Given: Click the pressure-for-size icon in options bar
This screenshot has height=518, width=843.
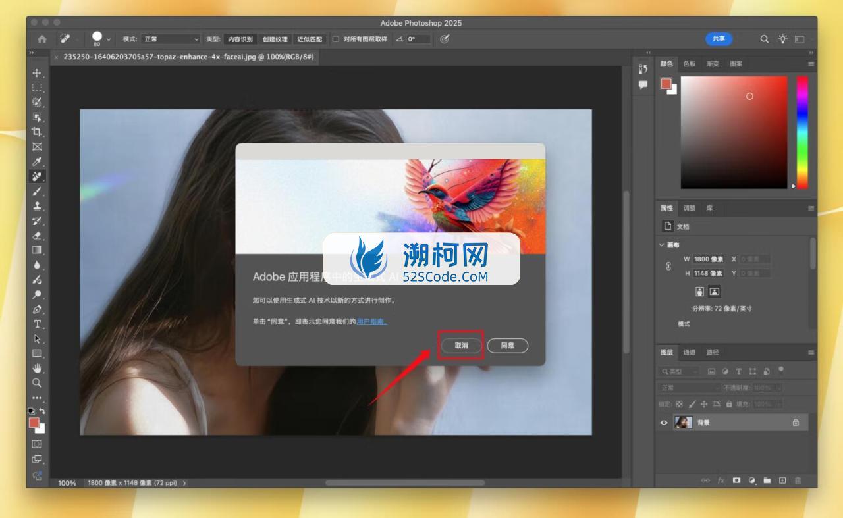Looking at the screenshot, I should (x=445, y=39).
